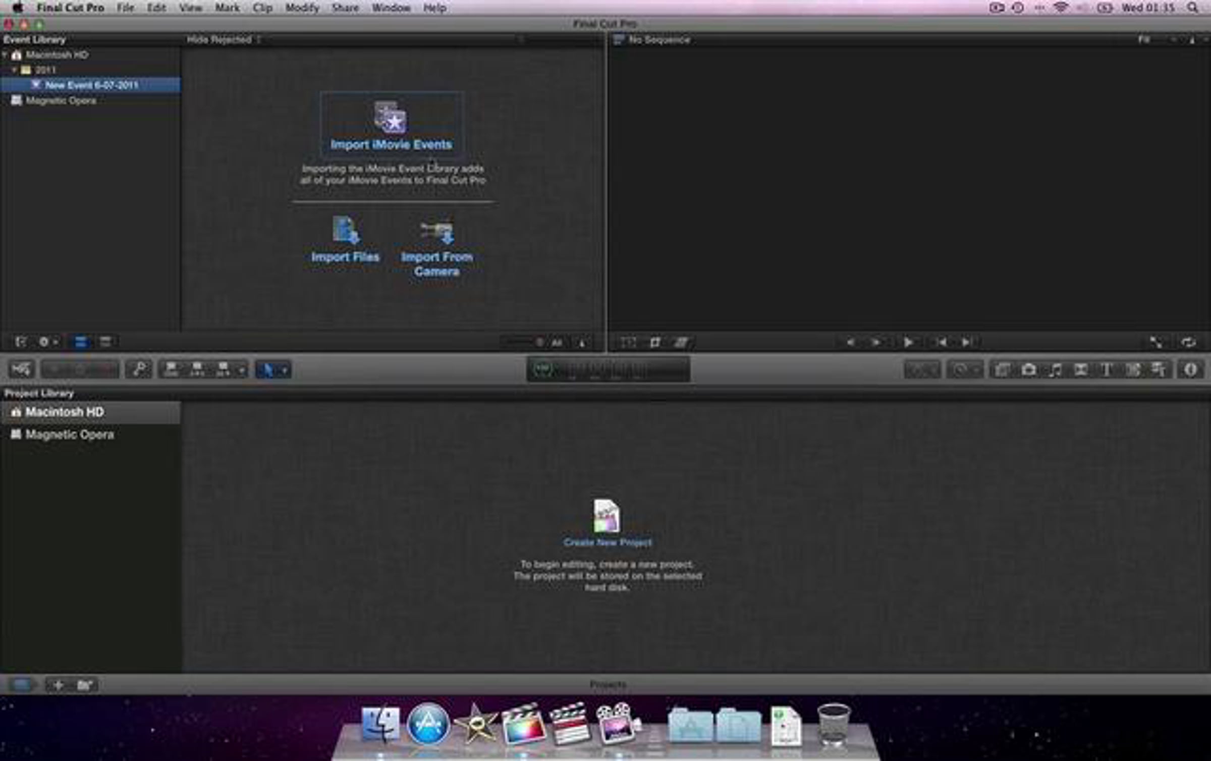This screenshot has height=761, width=1211.
Task: Open the Music and Sound browser
Action: tap(1055, 370)
